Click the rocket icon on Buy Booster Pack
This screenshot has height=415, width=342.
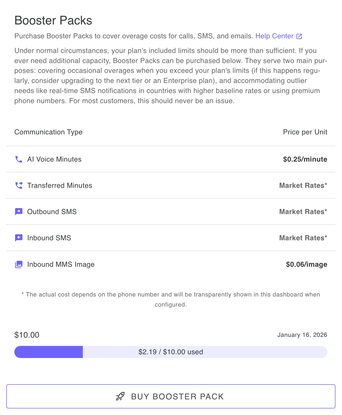tap(120, 396)
